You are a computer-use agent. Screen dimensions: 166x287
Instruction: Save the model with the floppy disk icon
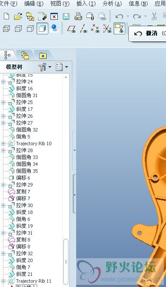(x=66, y=16)
